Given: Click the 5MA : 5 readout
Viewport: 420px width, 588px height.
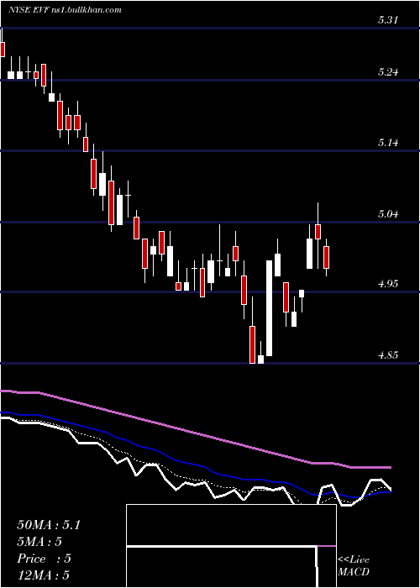Looking at the screenshot, I should coord(39,542).
